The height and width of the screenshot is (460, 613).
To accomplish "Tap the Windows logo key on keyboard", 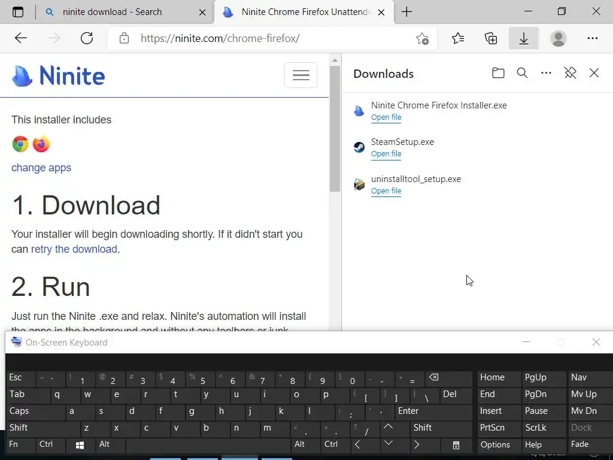I will [x=81, y=445].
